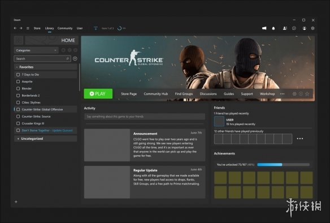Click the green PLAY button
Image resolution: width=330 pixels, height=223 pixels.
pyautogui.click(x=98, y=93)
